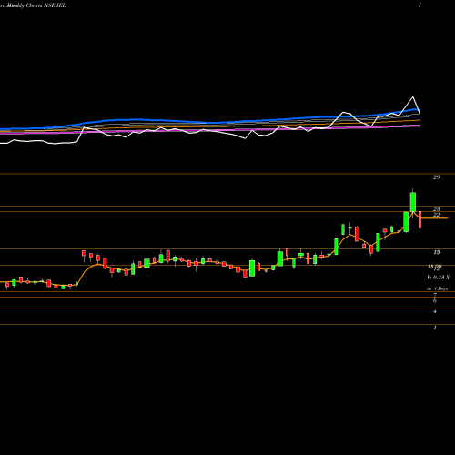Select the price axis label '22'

click(x=436, y=215)
